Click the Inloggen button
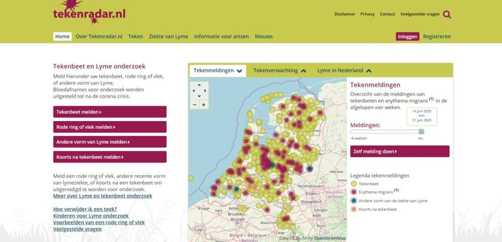 click(407, 36)
